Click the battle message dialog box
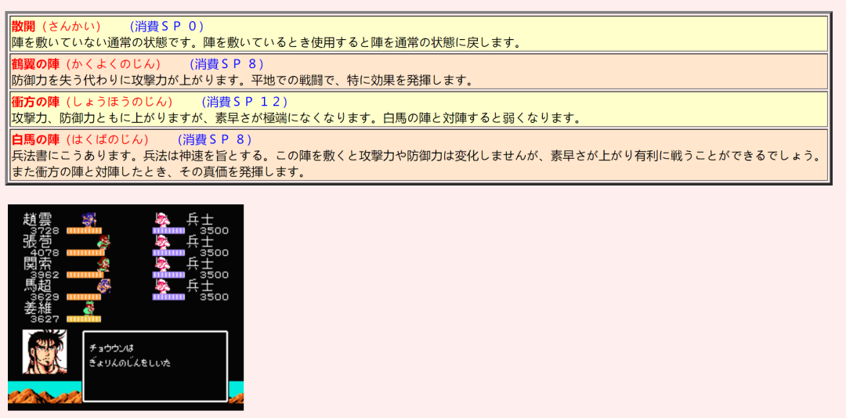The width and height of the screenshot is (846, 418). [155, 366]
